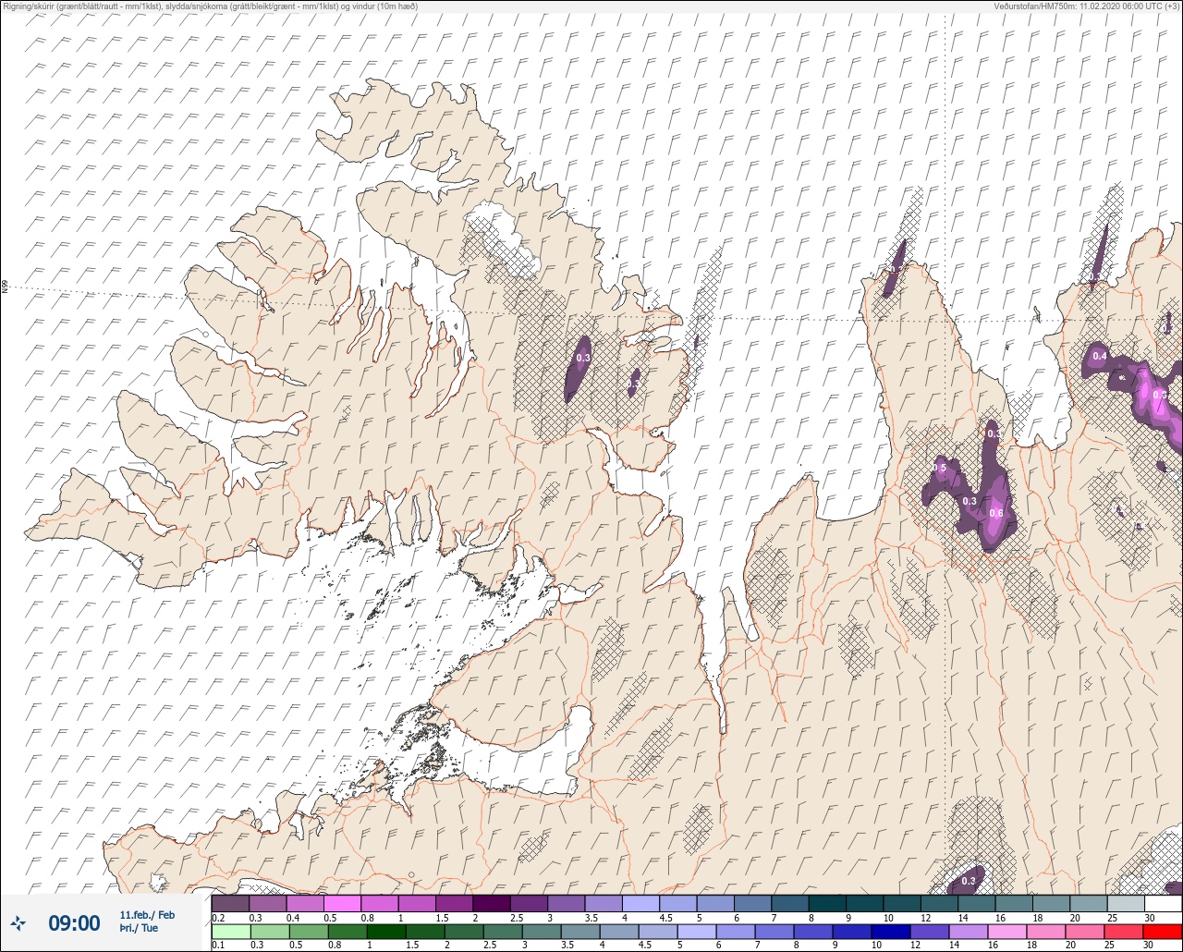Click the 'Þri./ Tue' weekday text
This screenshot has width=1183, height=952.
click(139, 928)
